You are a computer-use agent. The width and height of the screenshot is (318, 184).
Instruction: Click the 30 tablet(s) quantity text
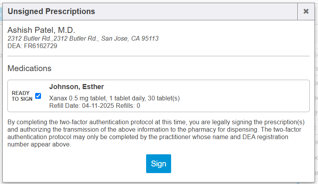point(164,98)
